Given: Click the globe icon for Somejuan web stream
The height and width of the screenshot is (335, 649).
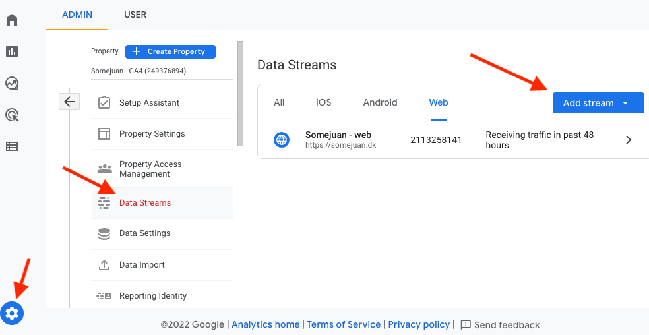Looking at the screenshot, I should click(282, 140).
